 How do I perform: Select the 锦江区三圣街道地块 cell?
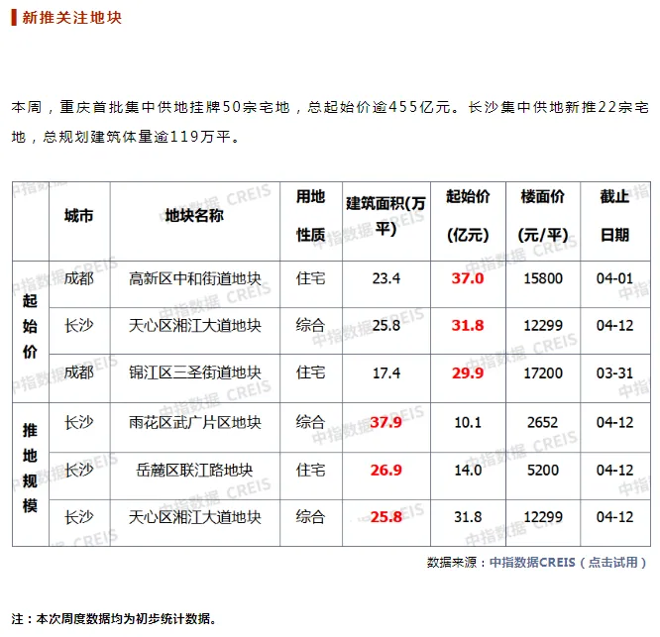195,372
